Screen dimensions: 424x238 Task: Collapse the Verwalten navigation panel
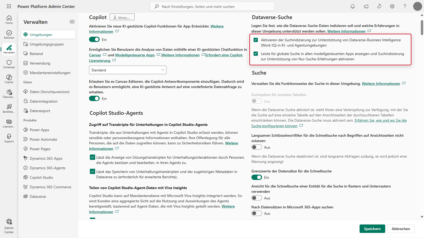pyautogui.click(x=72, y=22)
